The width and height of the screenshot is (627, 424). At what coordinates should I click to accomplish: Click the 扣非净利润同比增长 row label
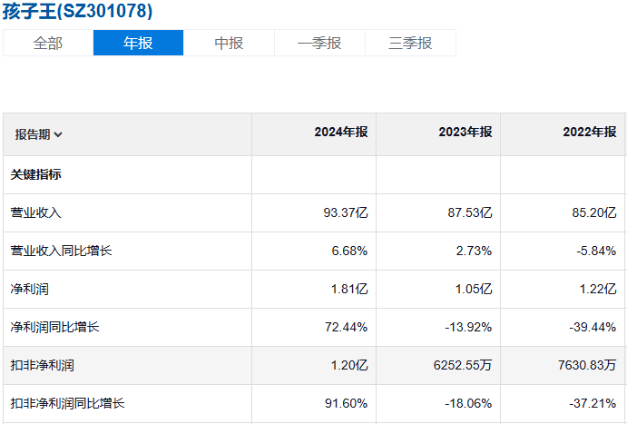[67, 403]
